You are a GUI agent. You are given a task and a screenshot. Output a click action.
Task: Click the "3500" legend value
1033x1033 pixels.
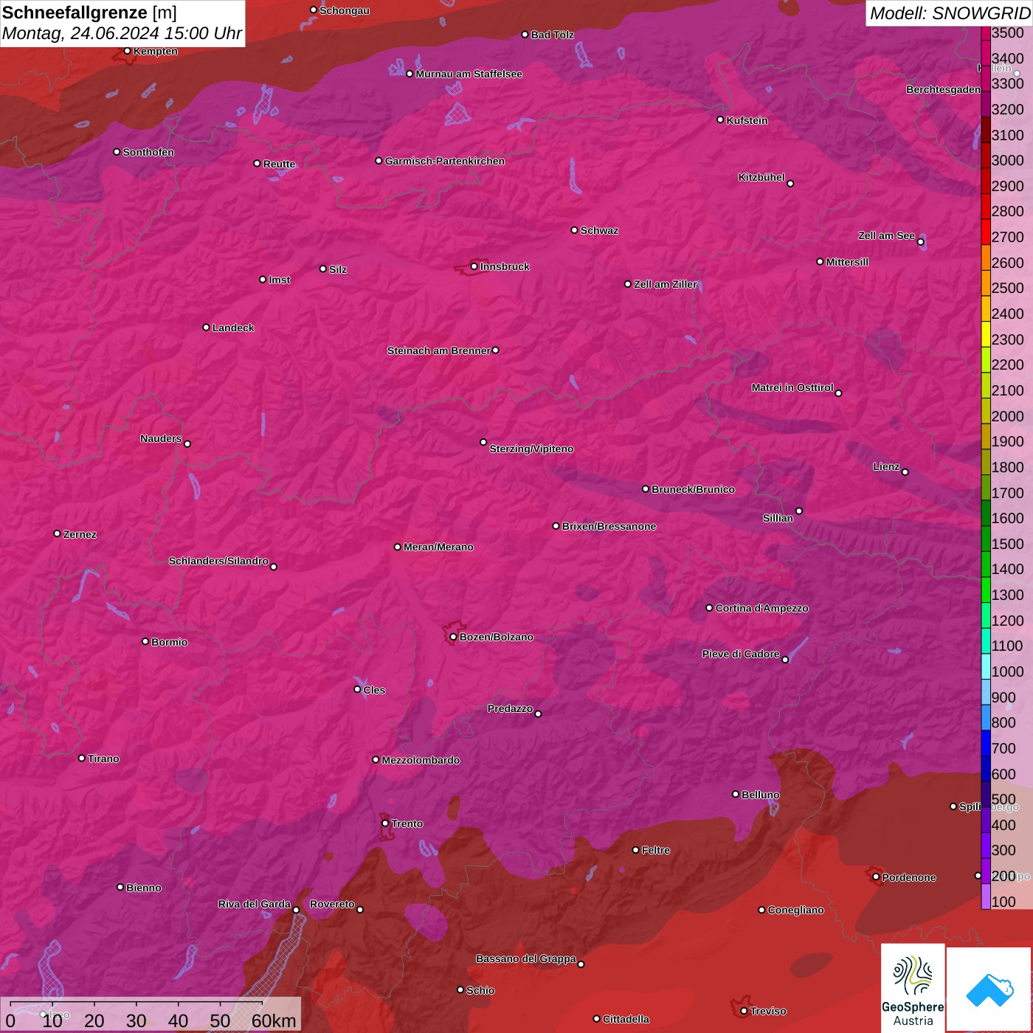point(1008,32)
